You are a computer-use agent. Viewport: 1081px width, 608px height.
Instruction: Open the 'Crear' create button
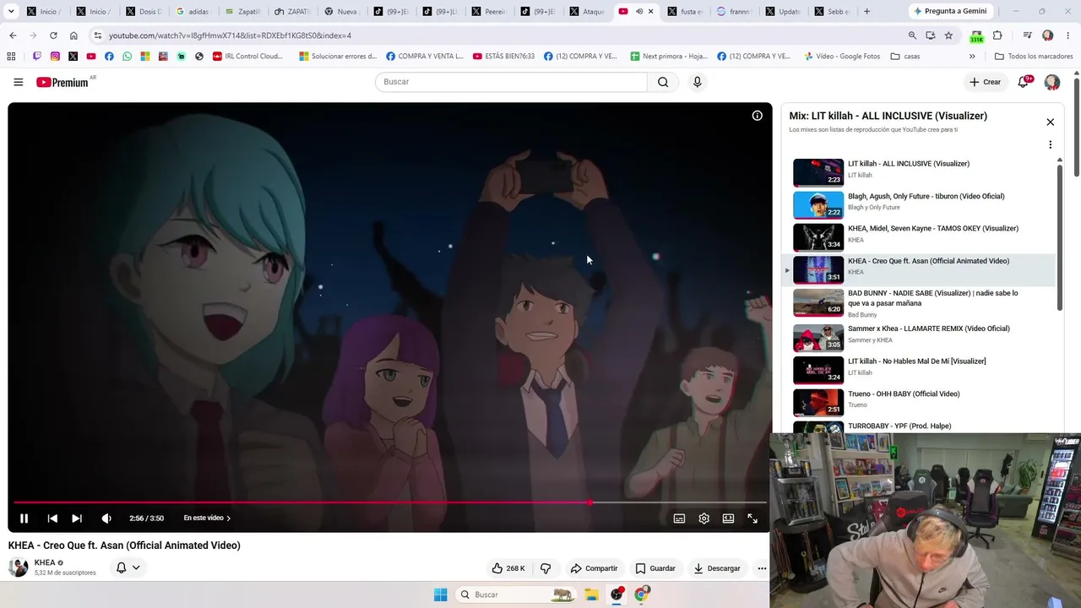click(985, 82)
